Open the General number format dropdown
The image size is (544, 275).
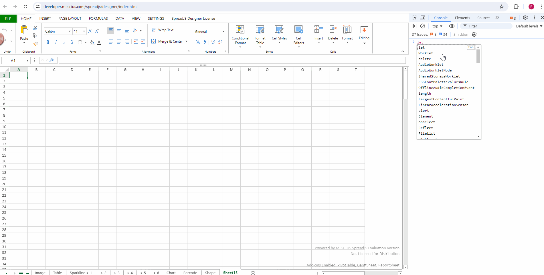point(223,32)
